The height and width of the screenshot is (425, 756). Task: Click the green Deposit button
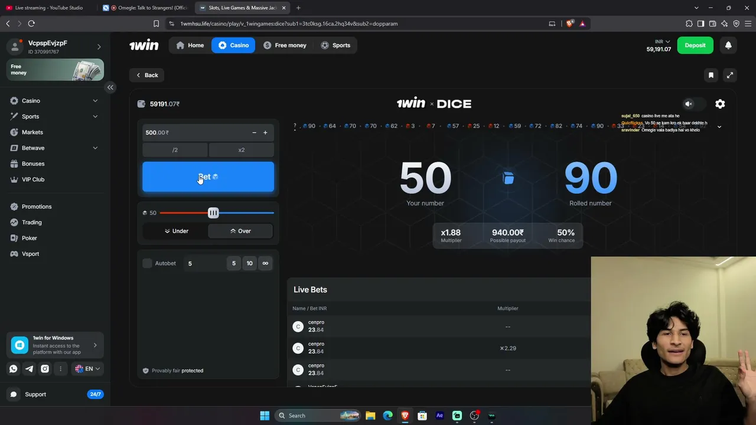point(695,45)
